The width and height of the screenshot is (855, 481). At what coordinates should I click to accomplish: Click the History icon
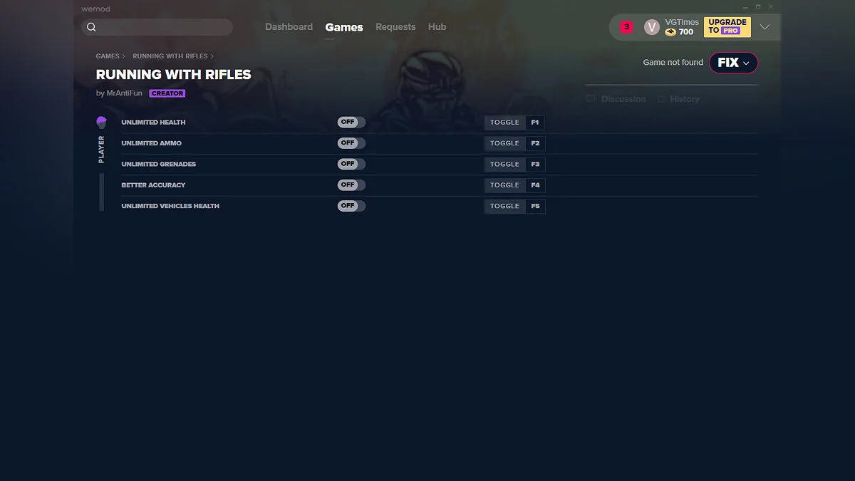tap(661, 99)
